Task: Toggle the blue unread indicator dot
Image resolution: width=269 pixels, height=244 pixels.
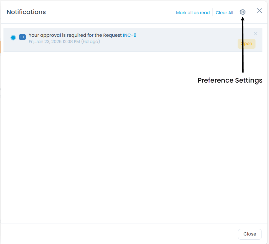Action: pyautogui.click(x=13, y=38)
